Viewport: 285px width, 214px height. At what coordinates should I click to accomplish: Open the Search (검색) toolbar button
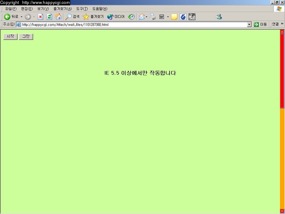[72, 17]
